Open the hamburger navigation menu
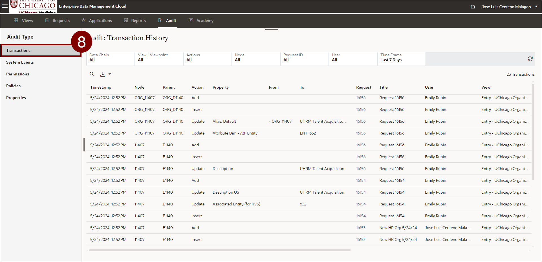The height and width of the screenshot is (262, 542). click(5, 6)
